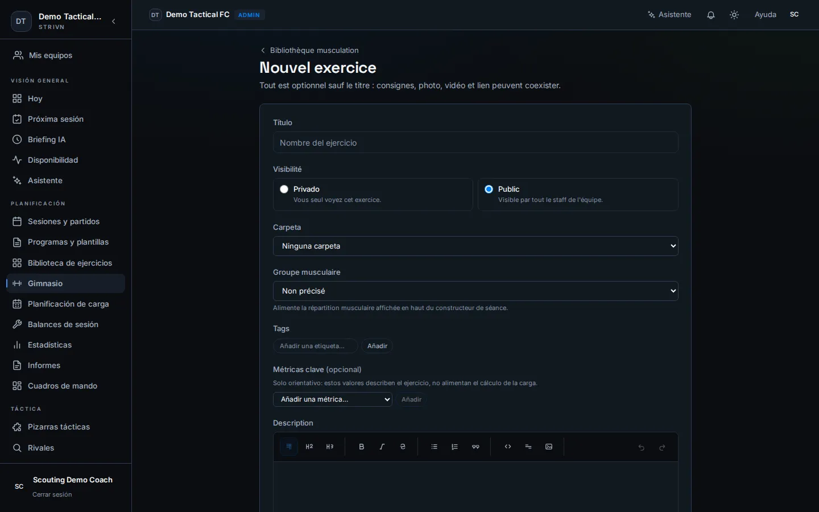Open the Ayuda help link
Image resolution: width=819 pixels, height=512 pixels.
(765, 15)
